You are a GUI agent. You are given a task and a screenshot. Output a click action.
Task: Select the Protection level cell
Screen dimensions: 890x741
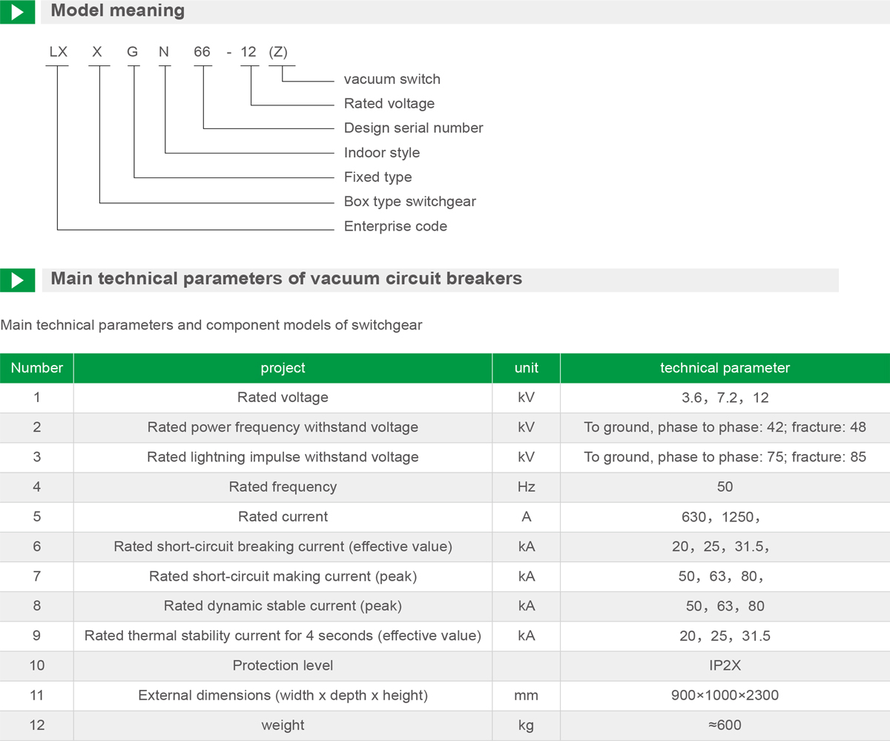(283, 665)
